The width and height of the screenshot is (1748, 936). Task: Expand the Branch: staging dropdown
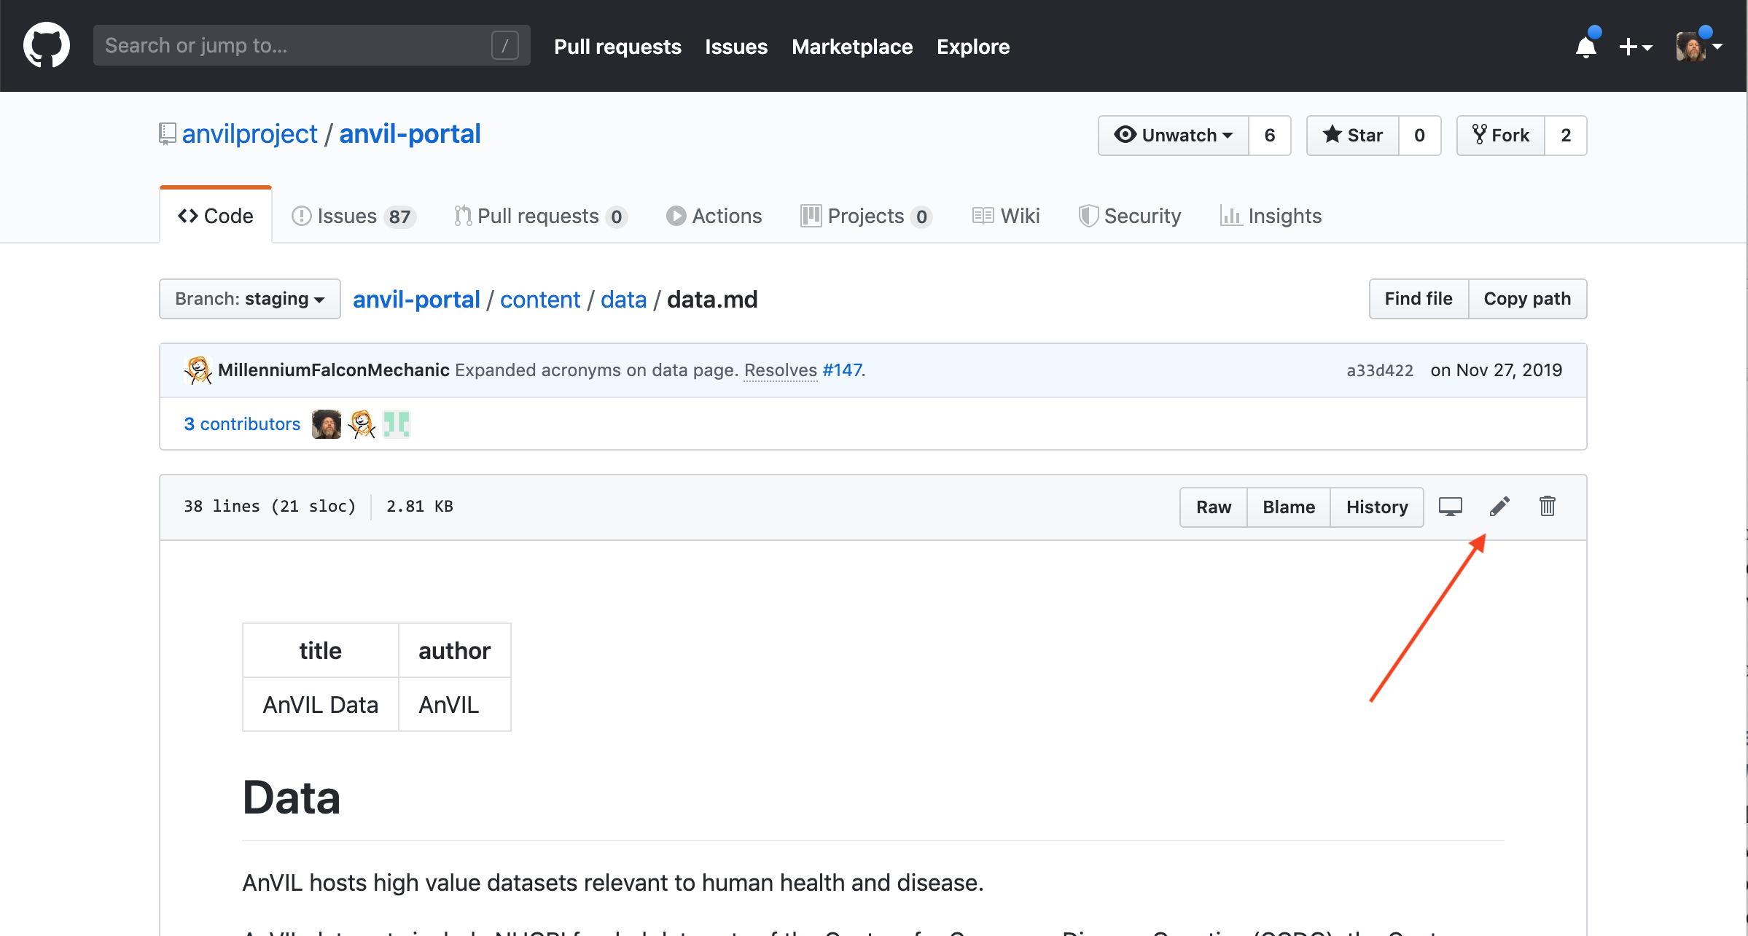250,299
